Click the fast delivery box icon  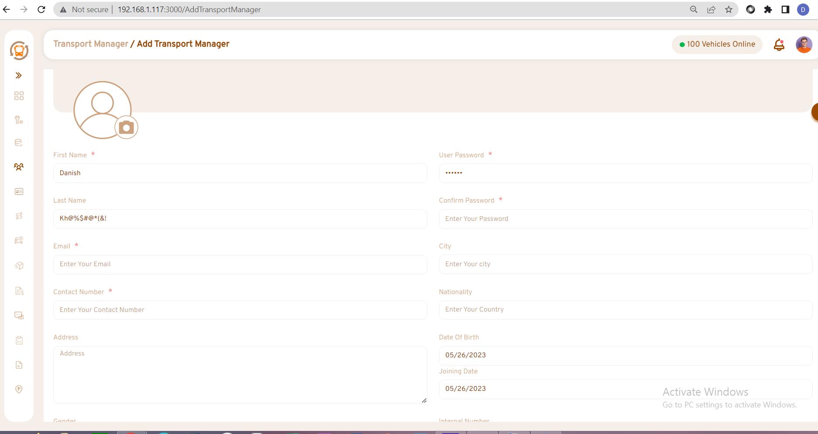pos(19,265)
